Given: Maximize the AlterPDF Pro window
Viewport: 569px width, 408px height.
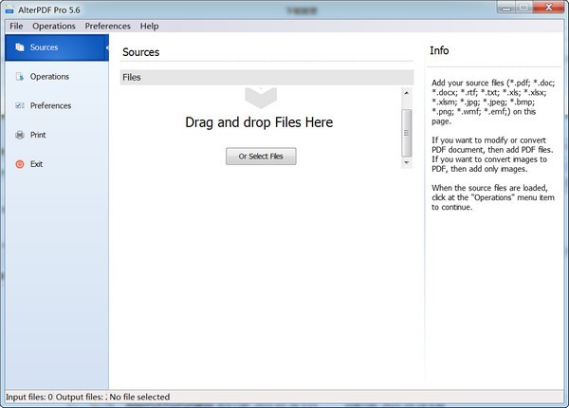Looking at the screenshot, I should point(523,7).
